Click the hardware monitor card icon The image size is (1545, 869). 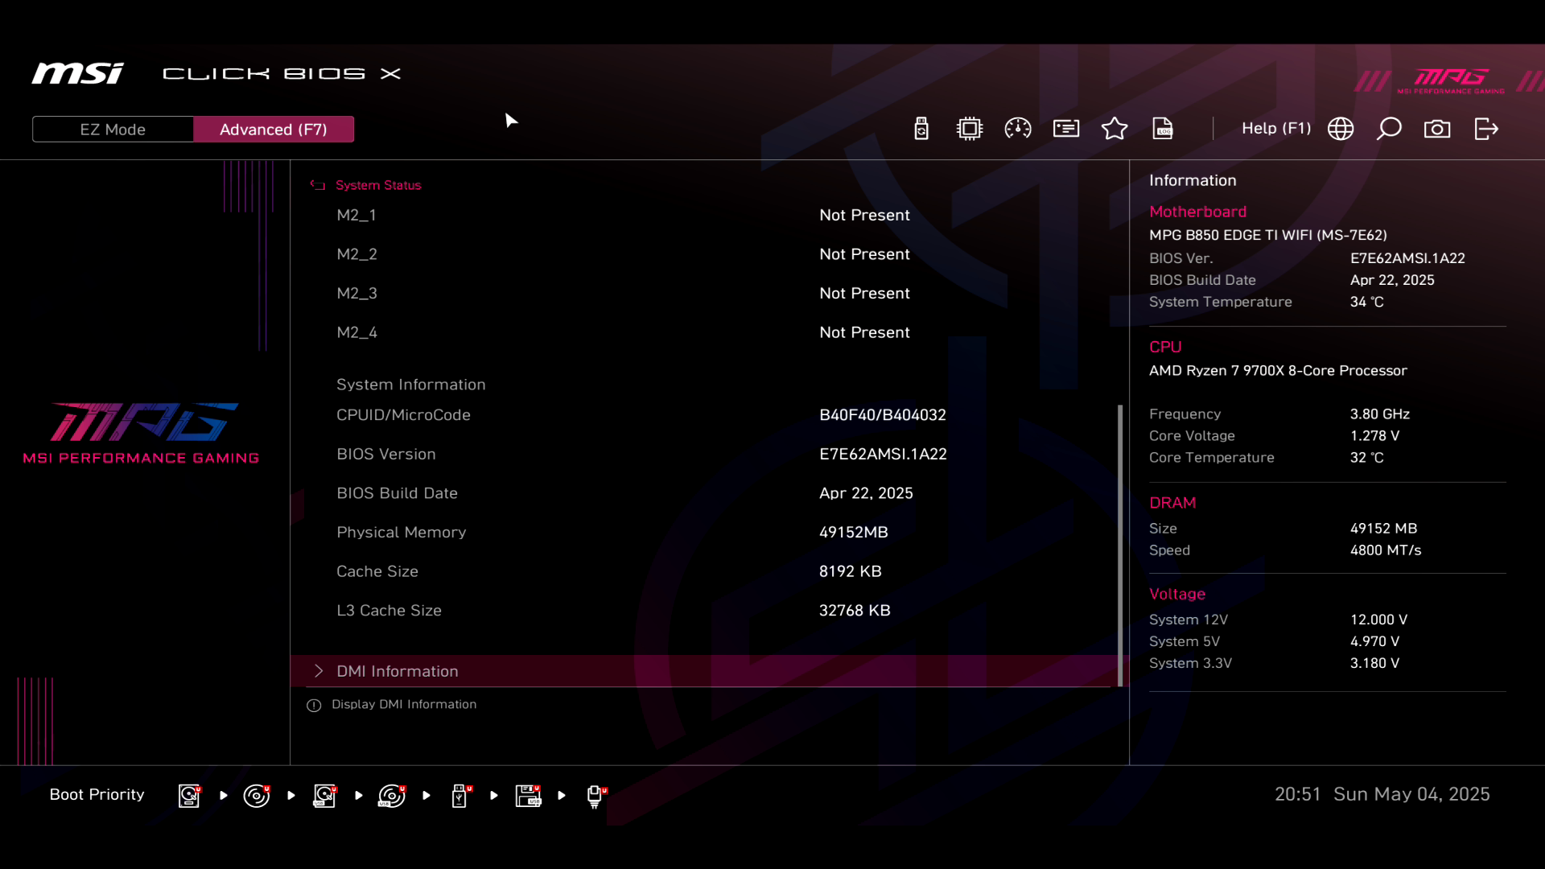1066,129
